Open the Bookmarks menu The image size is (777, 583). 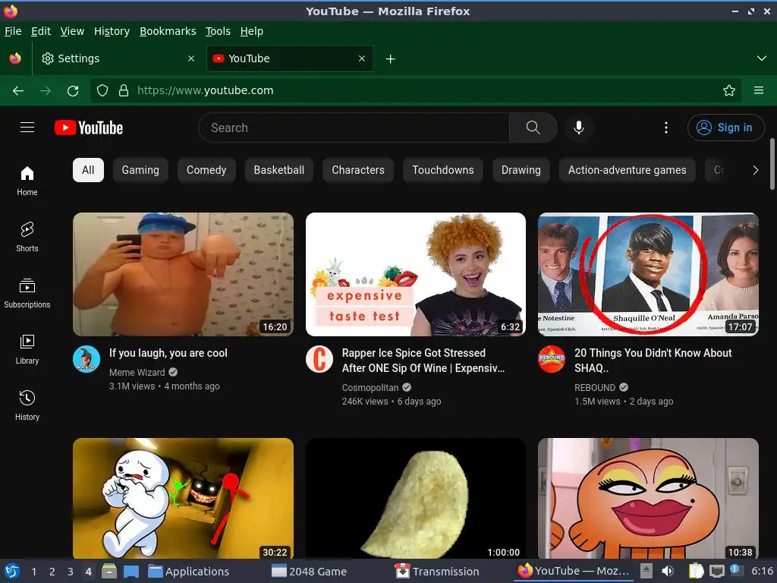[168, 31]
